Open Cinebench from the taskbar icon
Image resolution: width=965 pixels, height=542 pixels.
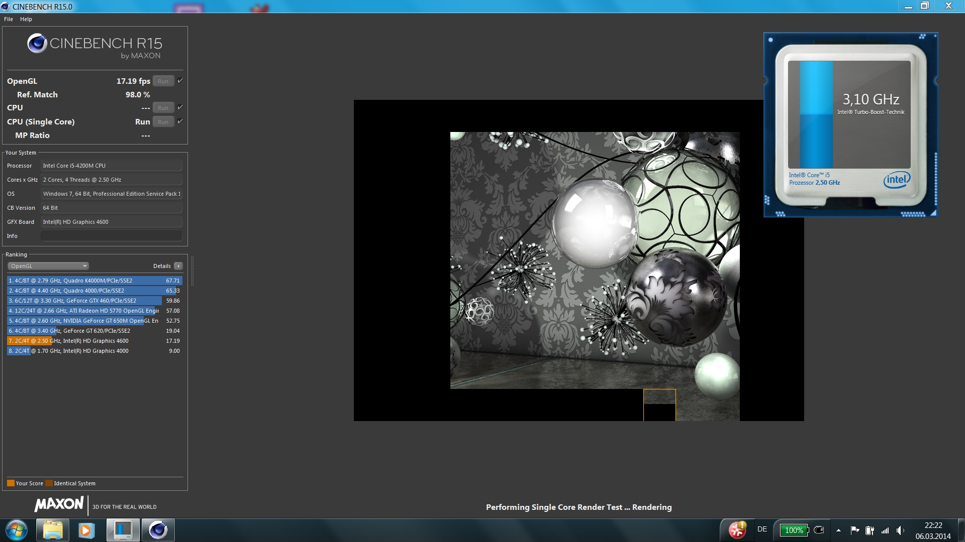[158, 530]
